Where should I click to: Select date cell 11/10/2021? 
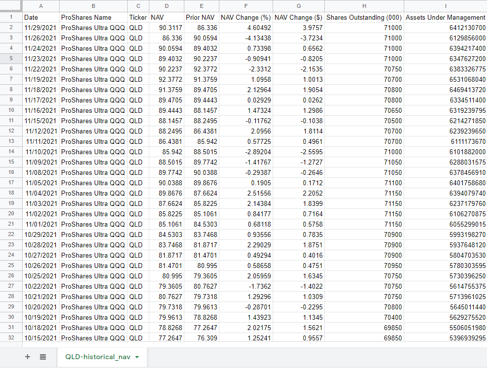coord(41,152)
